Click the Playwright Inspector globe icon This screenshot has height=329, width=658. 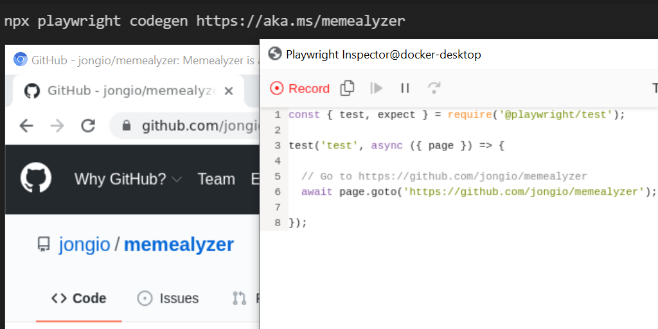[x=275, y=54]
